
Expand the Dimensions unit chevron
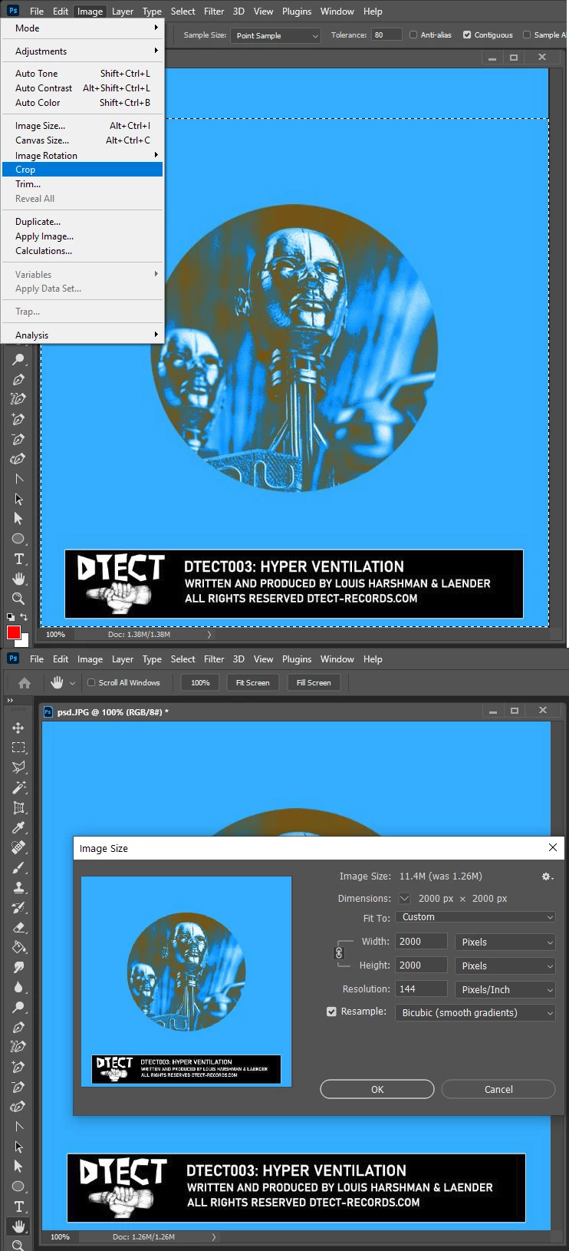pos(404,899)
